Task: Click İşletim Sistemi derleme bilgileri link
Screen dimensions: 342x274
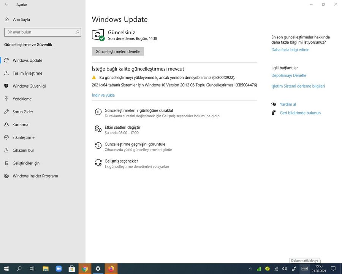Action: [x=298, y=86]
